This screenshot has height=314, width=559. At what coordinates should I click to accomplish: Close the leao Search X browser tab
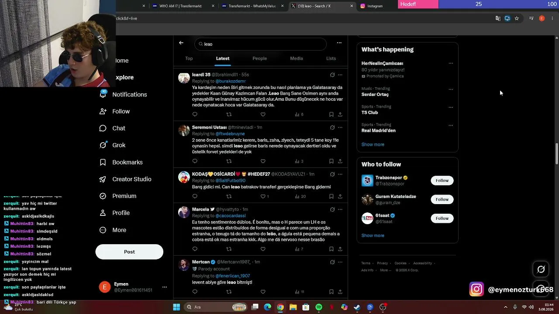[352, 6]
